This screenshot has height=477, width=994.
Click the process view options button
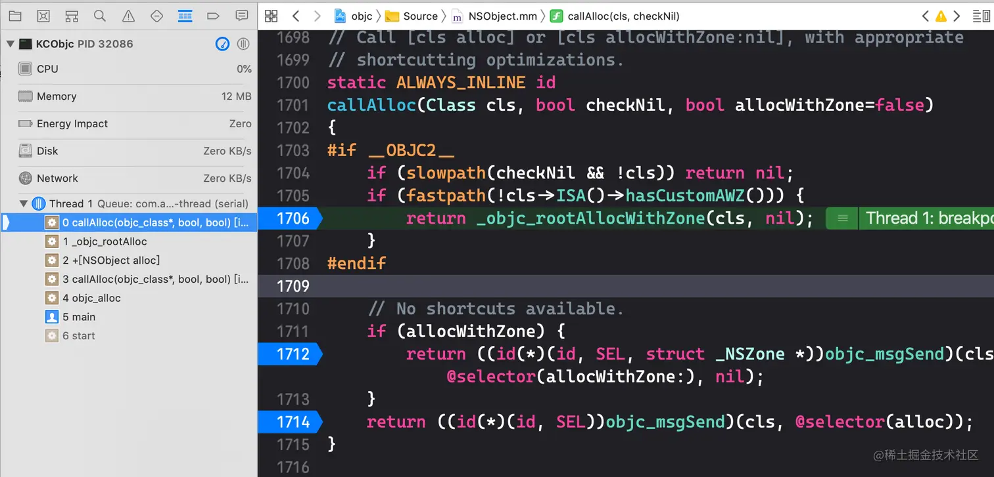click(x=243, y=44)
